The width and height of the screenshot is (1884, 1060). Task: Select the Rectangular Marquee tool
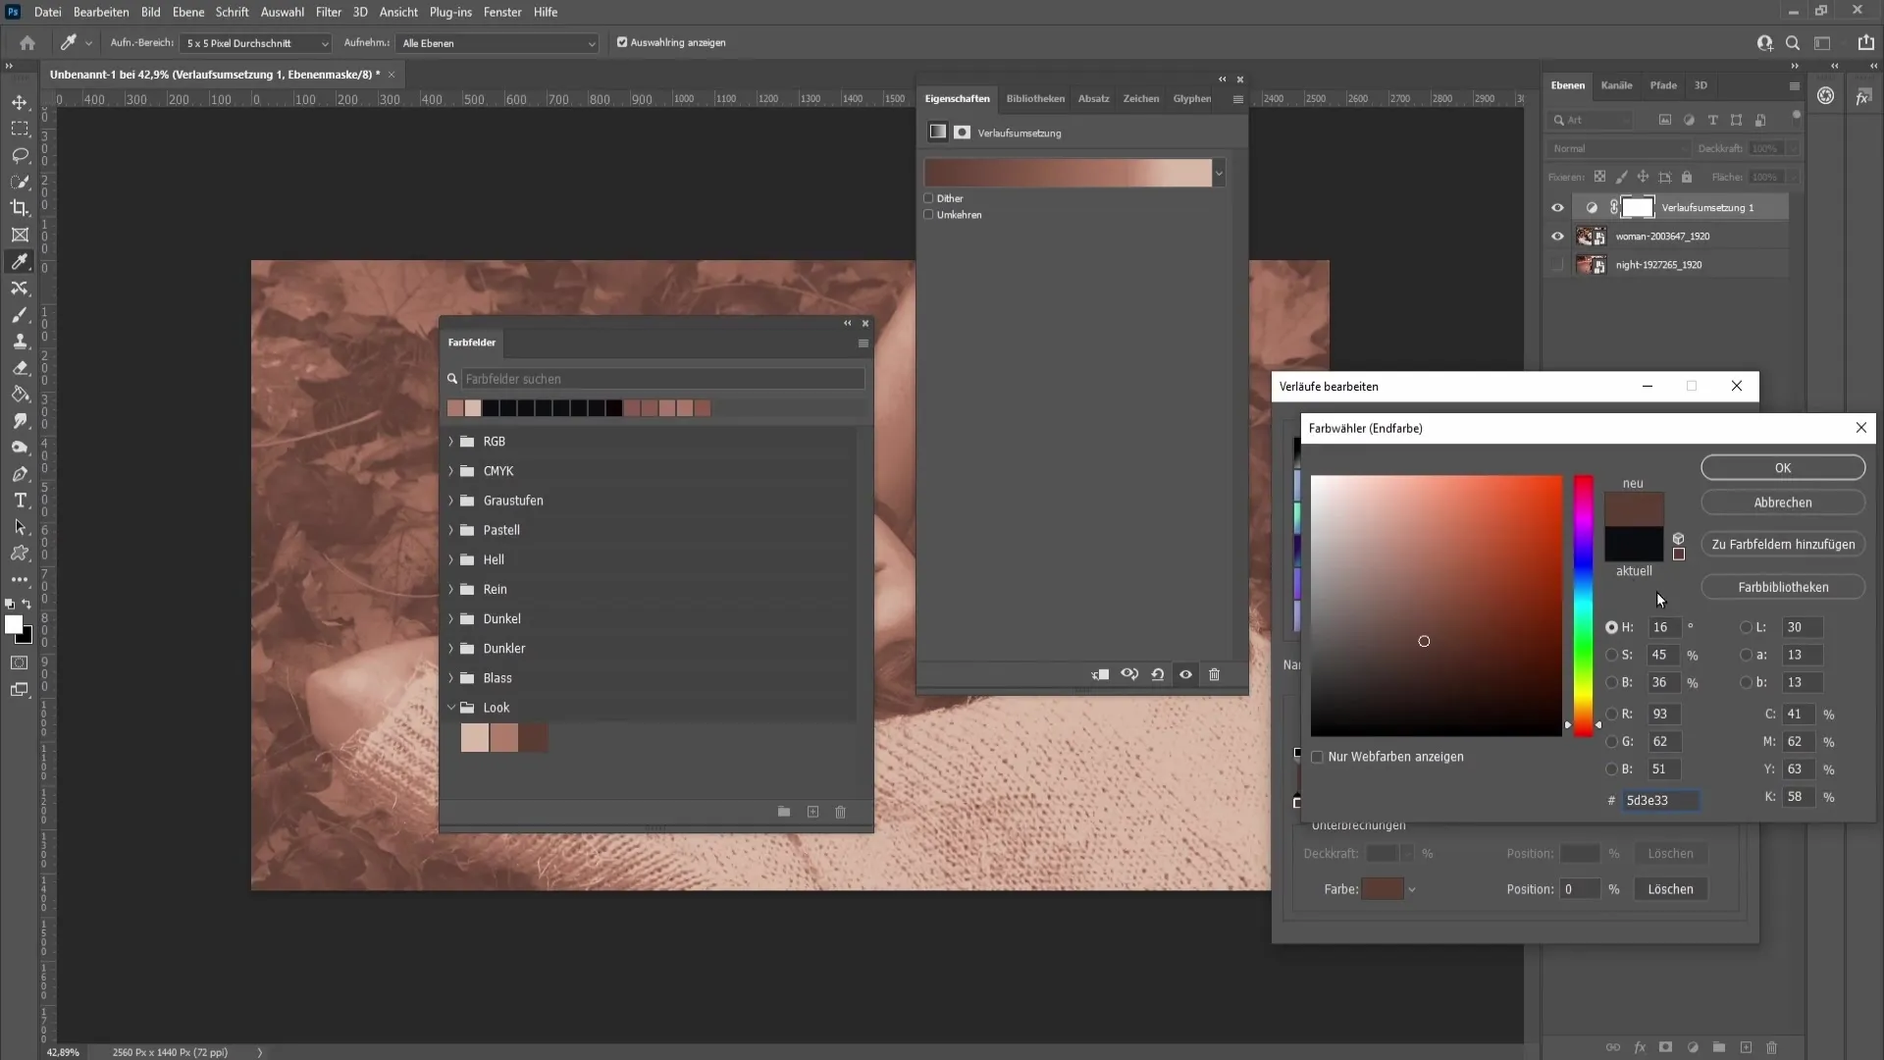[x=20, y=129]
